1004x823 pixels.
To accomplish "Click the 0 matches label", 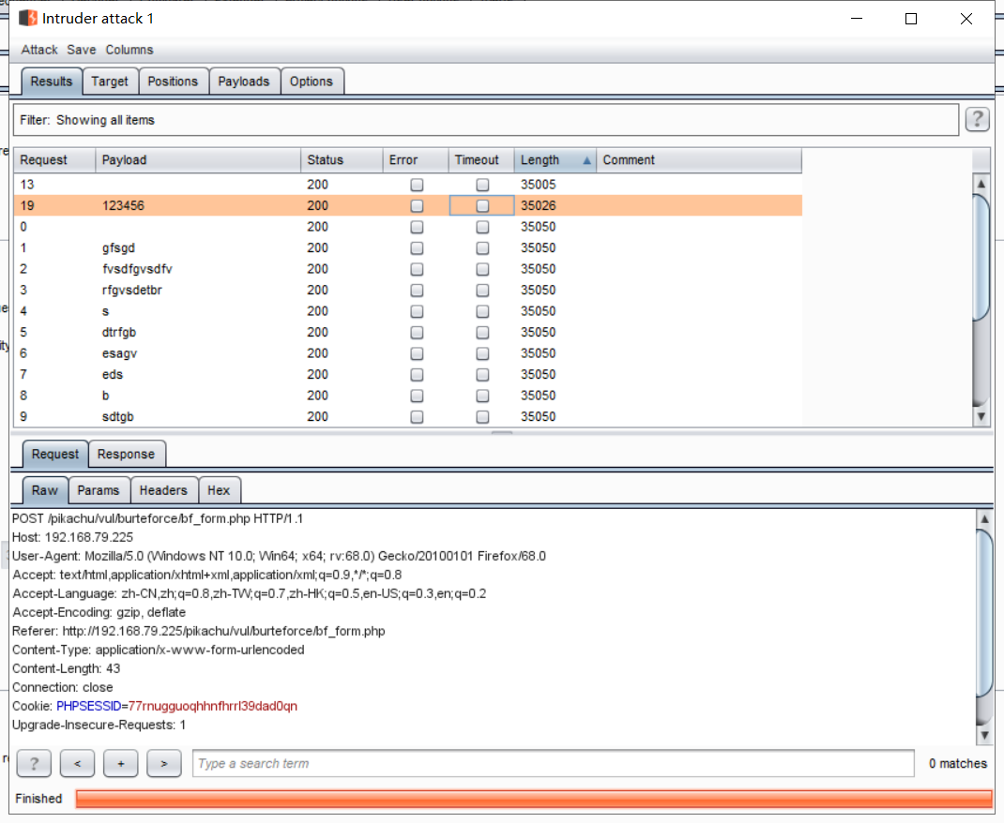I will click(958, 763).
